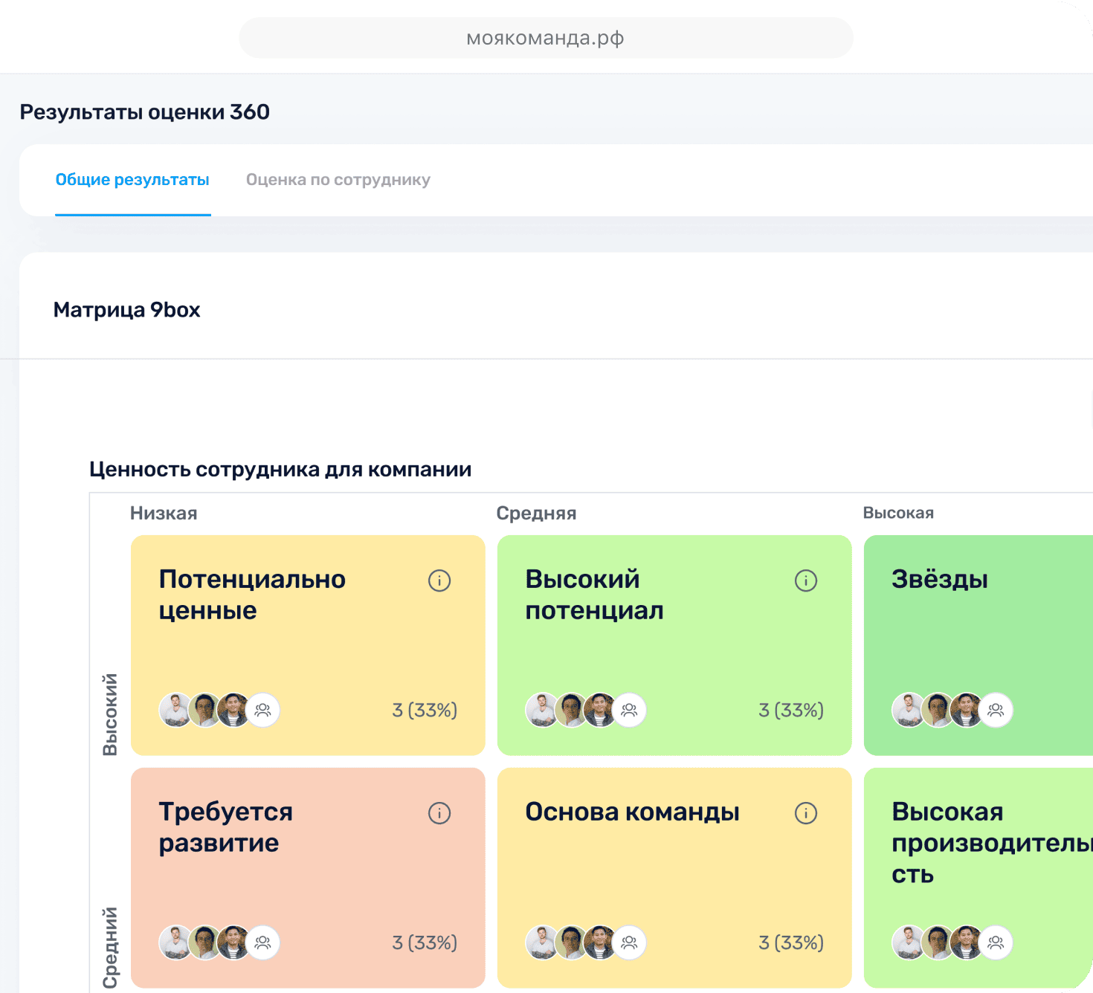This screenshot has height=993, width=1093.
Task: Click the Высокий row label
Action: point(110,714)
